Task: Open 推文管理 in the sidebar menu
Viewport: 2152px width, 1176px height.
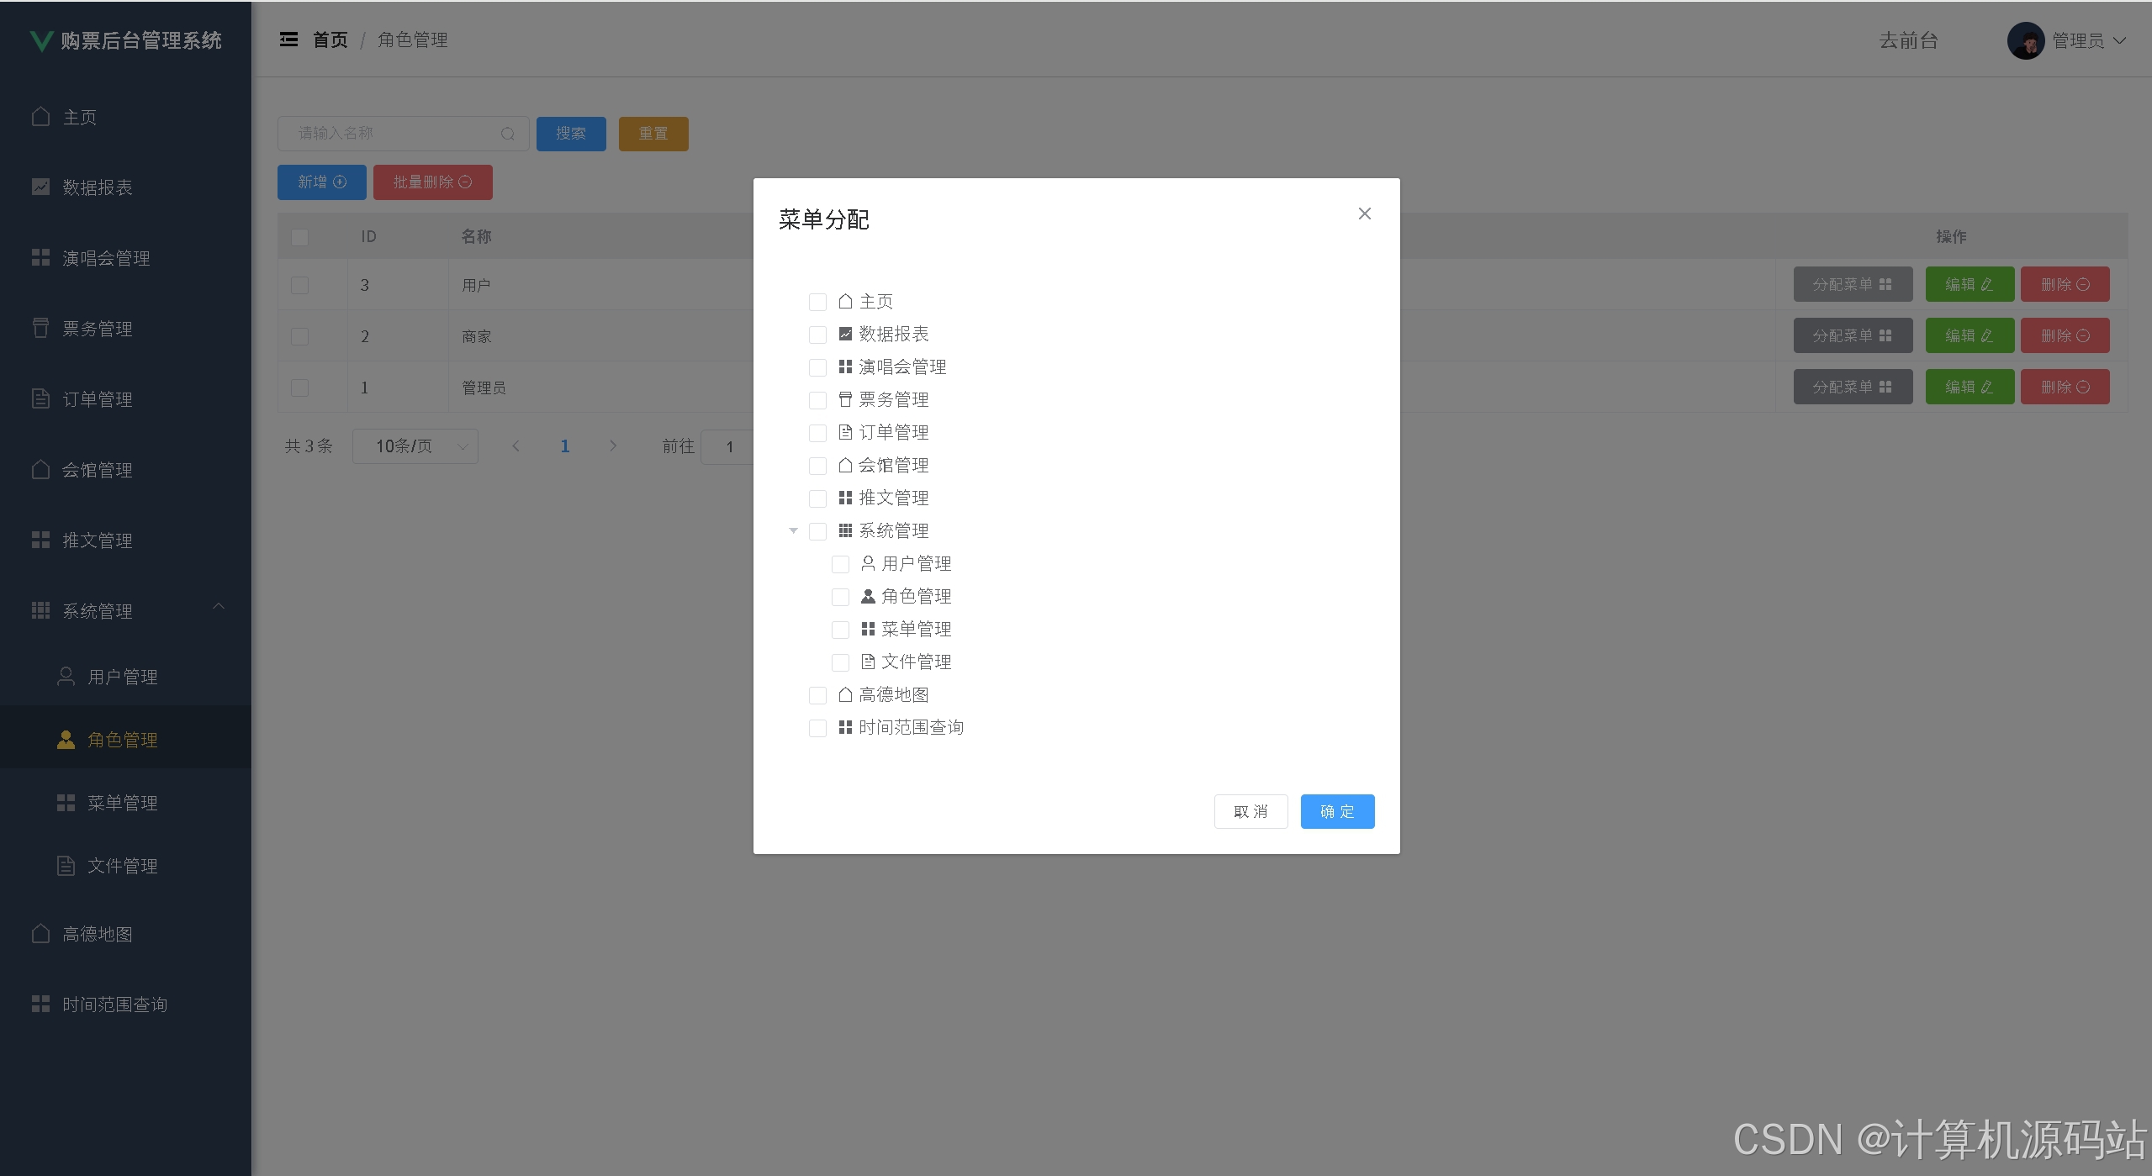Action: point(125,541)
